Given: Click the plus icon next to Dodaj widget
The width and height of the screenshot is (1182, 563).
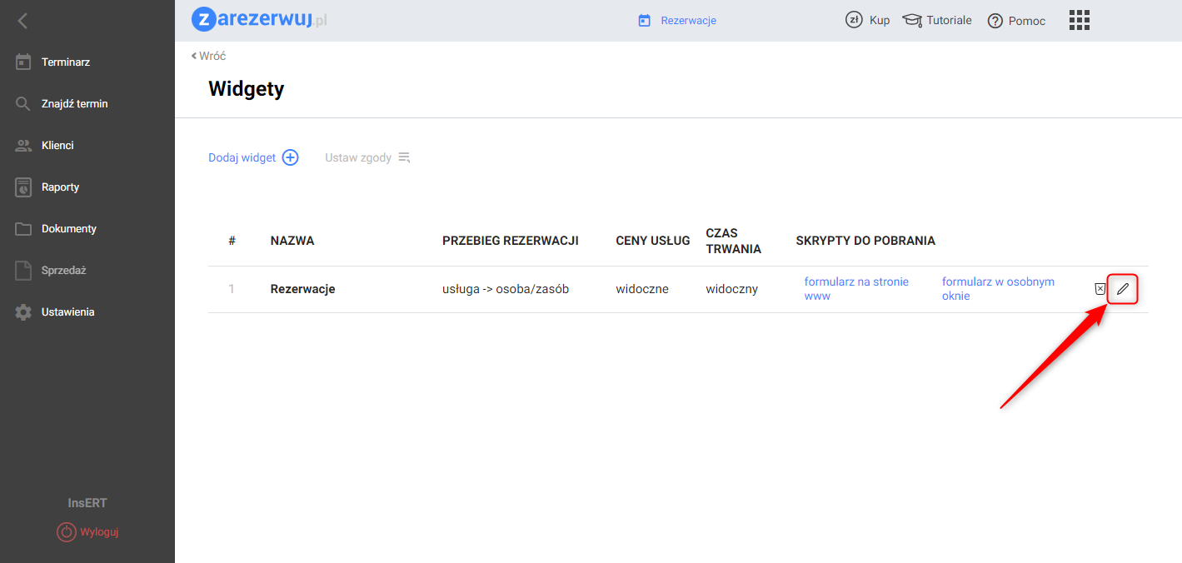Looking at the screenshot, I should pos(290,157).
